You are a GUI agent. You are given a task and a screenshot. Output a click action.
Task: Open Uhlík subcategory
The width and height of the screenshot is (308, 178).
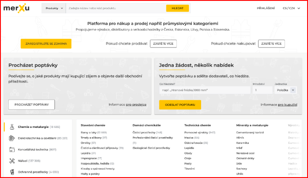[x=240, y=174]
